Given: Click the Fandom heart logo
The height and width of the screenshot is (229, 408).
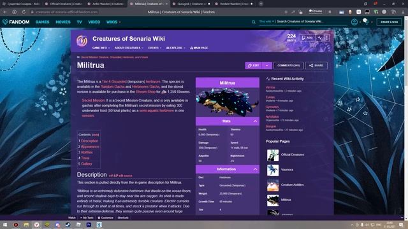Looking at the screenshot, I should point(5,22).
